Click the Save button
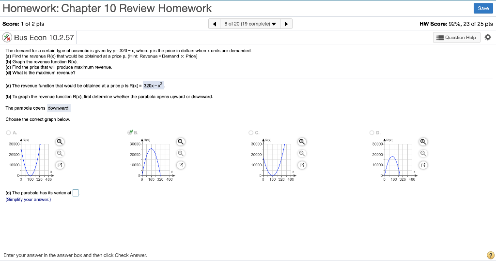The width and height of the screenshot is (496, 261). (483, 8)
